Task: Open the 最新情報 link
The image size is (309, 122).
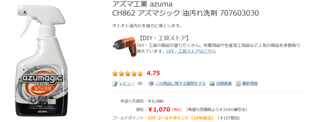Action: click(250, 84)
